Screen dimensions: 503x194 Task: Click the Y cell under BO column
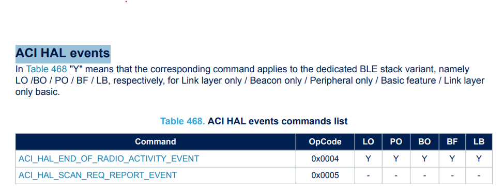tap(424, 158)
